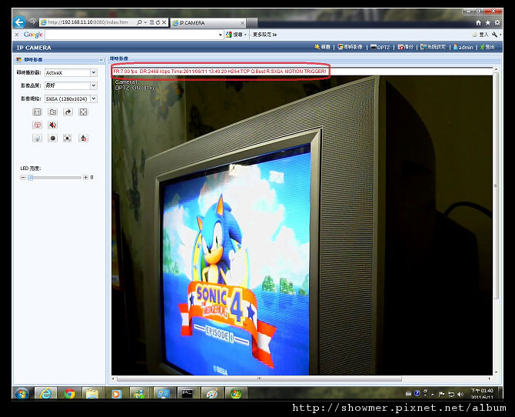Viewport: 515px width, 417px height.
Task: Click the volume icon in system tray
Action: pos(460,394)
